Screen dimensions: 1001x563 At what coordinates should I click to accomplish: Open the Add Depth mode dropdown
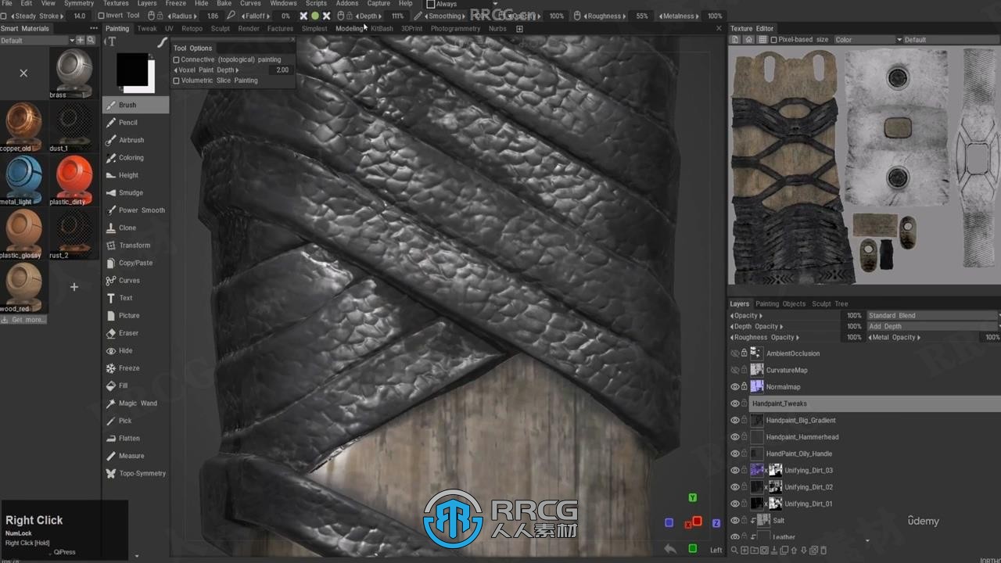coord(933,327)
